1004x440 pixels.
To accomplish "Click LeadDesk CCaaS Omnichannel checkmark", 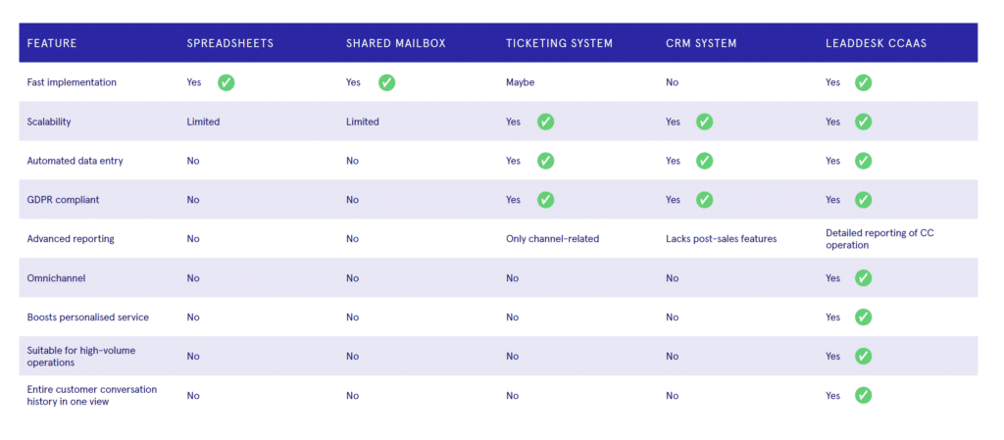I will pos(863,278).
